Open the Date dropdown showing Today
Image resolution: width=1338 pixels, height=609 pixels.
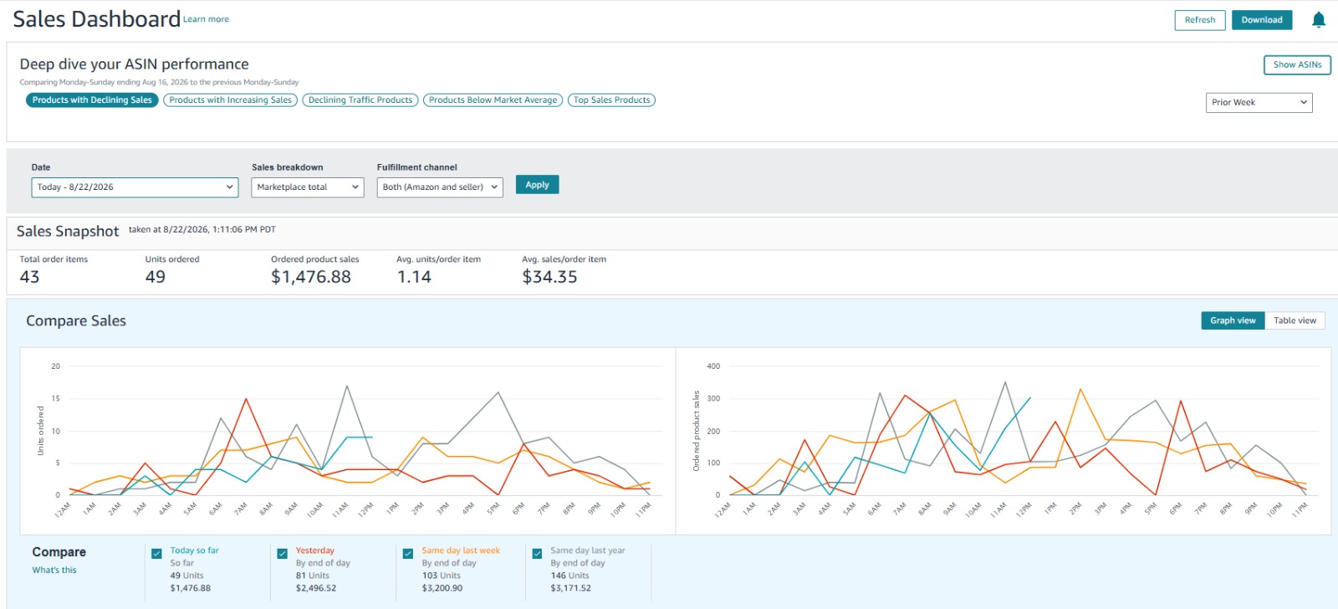pos(135,187)
